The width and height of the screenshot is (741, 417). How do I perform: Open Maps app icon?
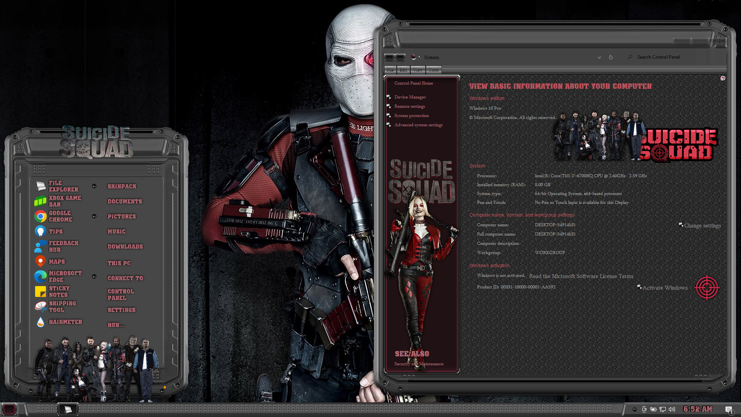tap(40, 261)
